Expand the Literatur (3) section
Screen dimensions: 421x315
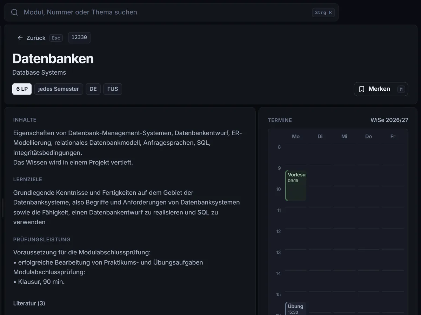[29, 303]
